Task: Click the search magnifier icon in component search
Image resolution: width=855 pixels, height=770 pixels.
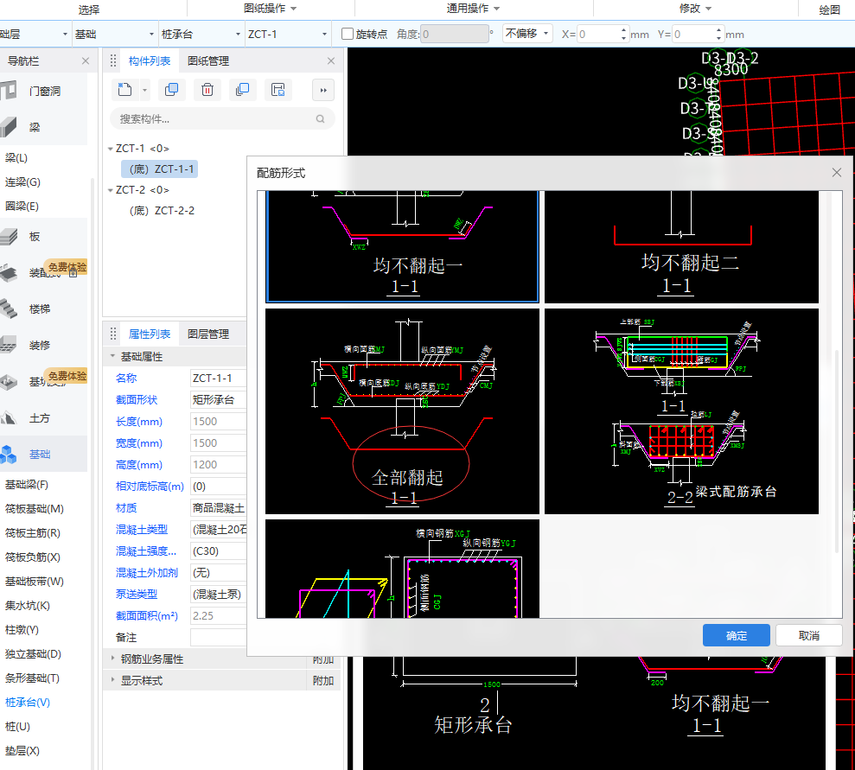Action: click(321, 118)
